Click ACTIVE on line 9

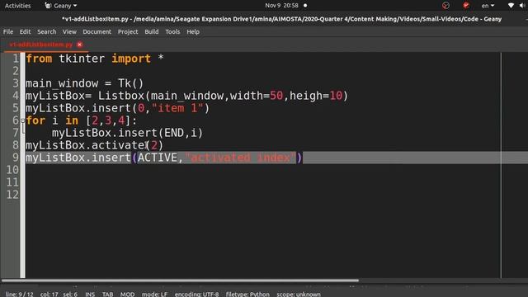click(158, 158)
